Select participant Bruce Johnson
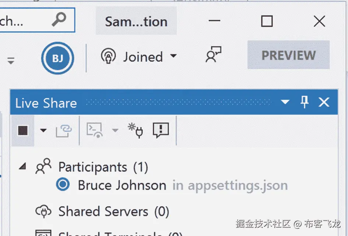Screen dimensions: 348x236 [122, 185]
